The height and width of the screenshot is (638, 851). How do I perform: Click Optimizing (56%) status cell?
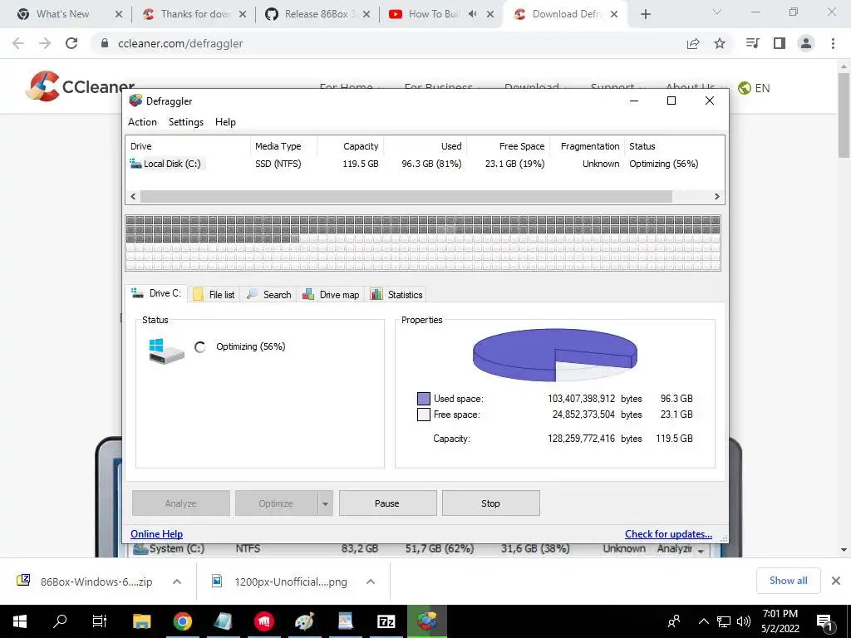pyautogui.click(x=663, y=164)
